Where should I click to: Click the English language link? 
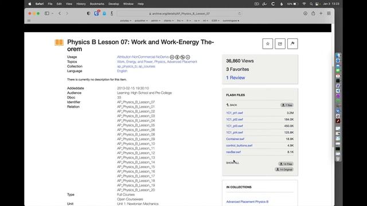click(x=122, y=71)
